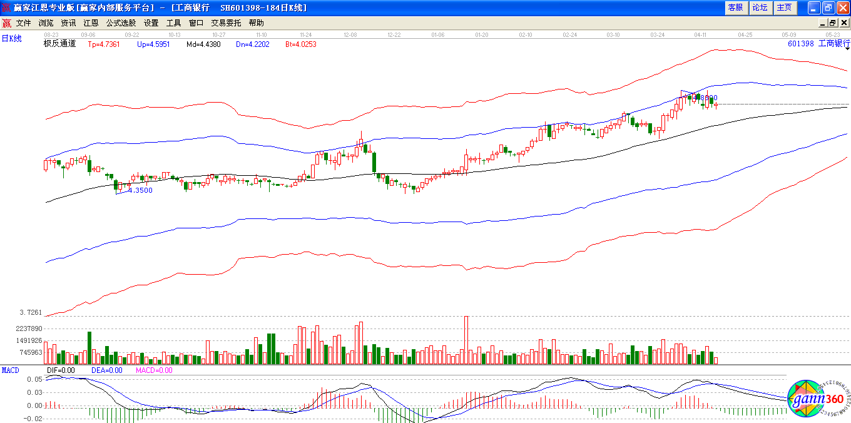Viewport: 851px width, 423px height.
Task: Click the 客服 button in title bar
Action: pos(735,8)
